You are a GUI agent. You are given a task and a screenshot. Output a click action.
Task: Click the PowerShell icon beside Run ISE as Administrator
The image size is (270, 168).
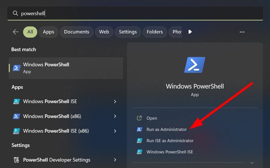[139, 140]
